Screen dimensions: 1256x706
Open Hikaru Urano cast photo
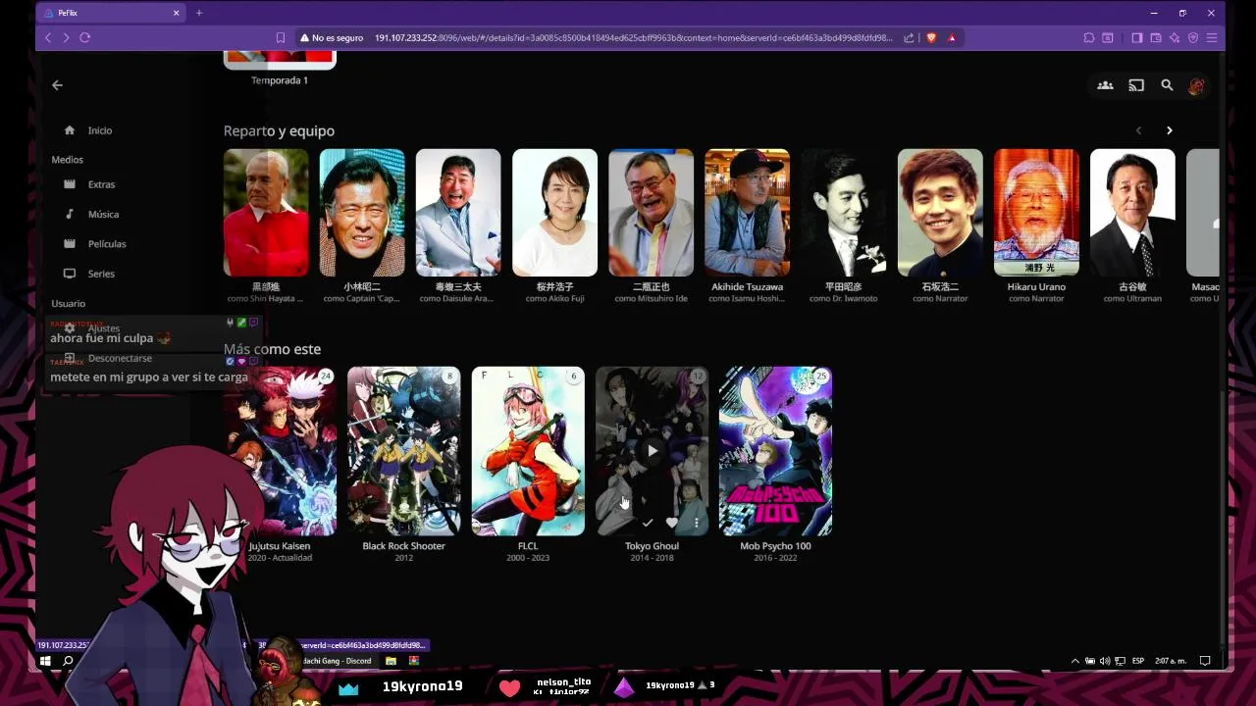click(1036, 213)
